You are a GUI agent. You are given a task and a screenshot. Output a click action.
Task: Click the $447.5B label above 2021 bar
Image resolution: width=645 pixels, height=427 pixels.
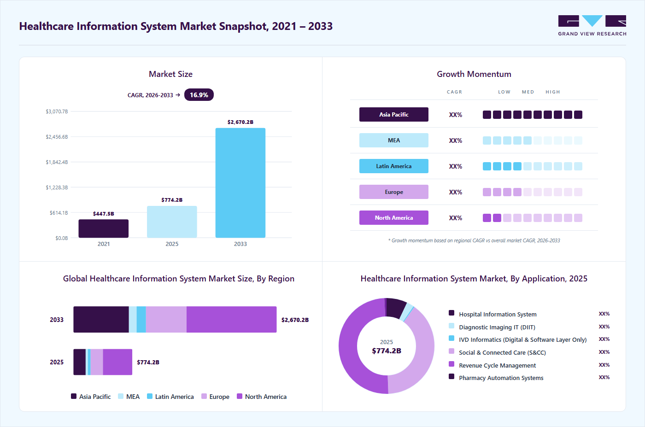(x=104, y=214)
